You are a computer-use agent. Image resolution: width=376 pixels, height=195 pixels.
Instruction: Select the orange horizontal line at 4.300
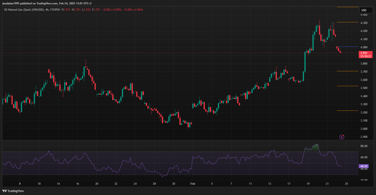[348, 22]
